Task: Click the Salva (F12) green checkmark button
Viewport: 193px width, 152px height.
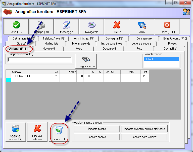Action: (x=16, y=27)
